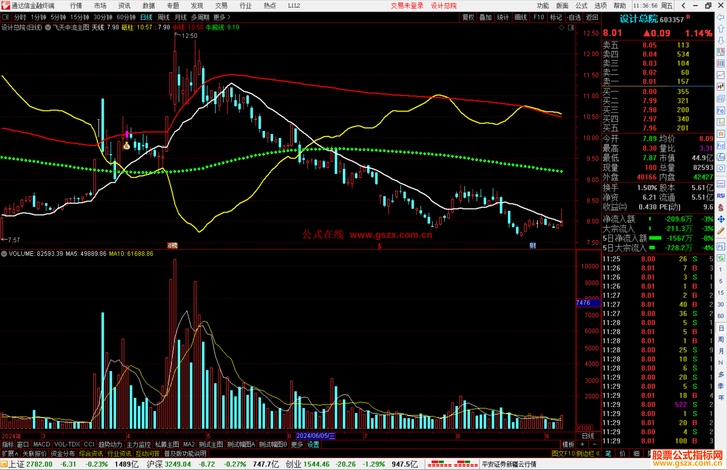727x470 pixels.
Task: Toggle the side panel icon above price axis
Action: [571, 28]
